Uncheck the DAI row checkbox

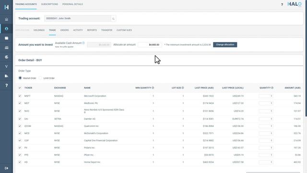tap(20, 119)
